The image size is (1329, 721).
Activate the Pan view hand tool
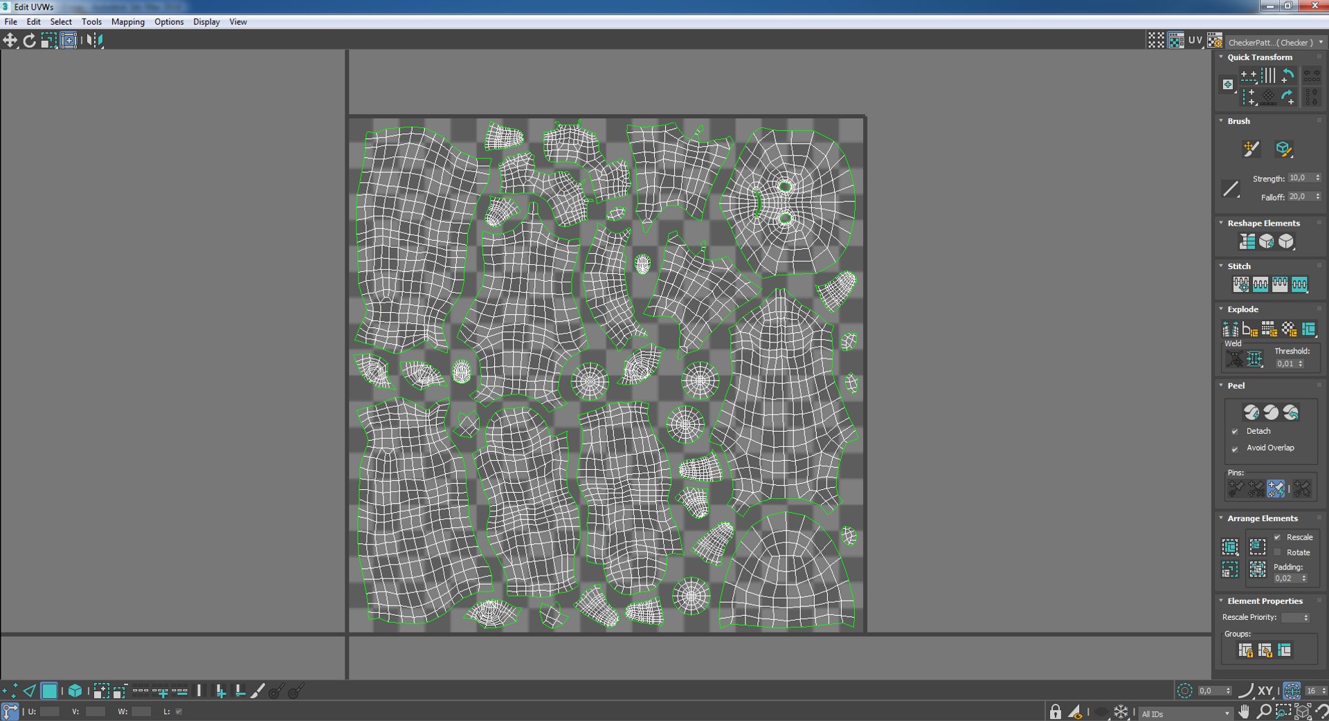[1245, 711]
